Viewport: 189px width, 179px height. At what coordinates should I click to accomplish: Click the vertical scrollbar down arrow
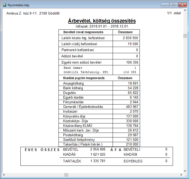[185, 171]
